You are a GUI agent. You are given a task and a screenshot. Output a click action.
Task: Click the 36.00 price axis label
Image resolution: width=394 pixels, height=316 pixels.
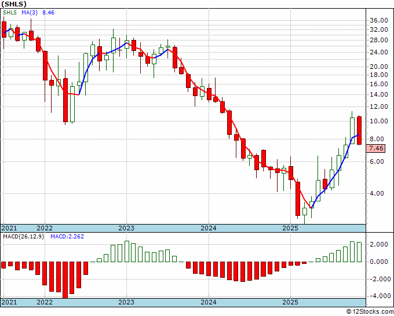[379, 21]
